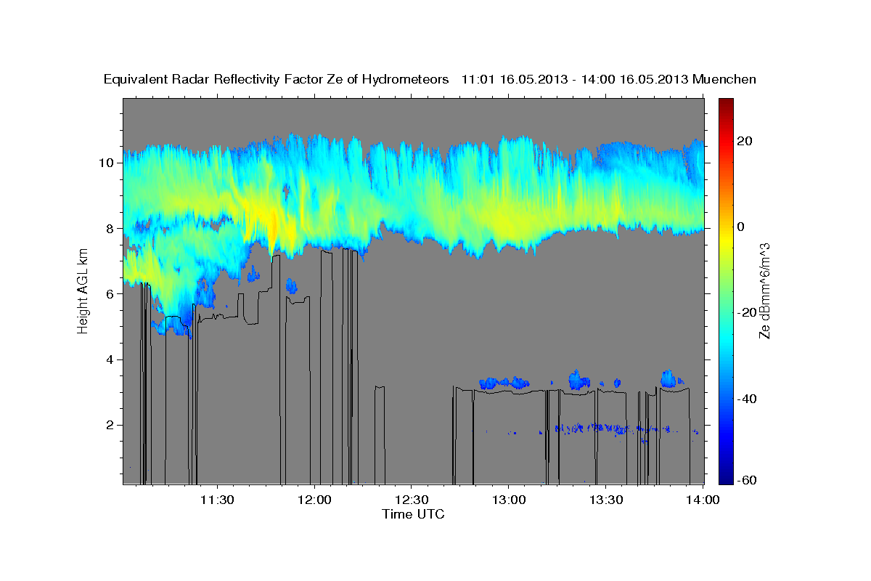The image size is (871, 581).
Task: Click the 13:00 time tick label
Action: [x=510, y=500]
